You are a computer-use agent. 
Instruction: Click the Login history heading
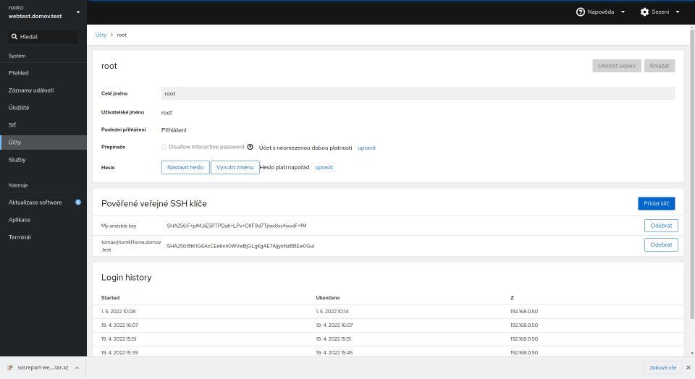(126, 278)
